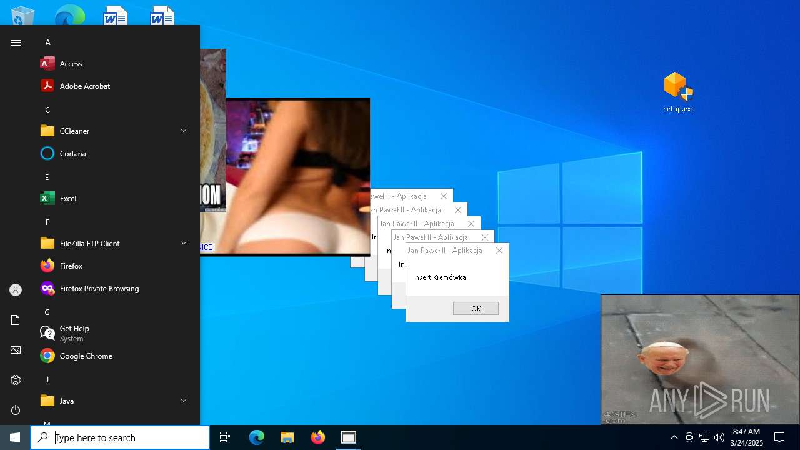
Task: Open Firefox from the taskbar
Action: point(318,437)
